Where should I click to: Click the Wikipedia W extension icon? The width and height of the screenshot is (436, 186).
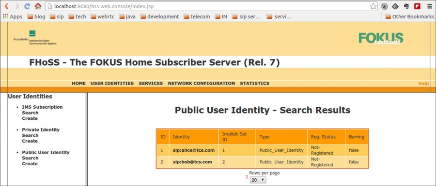pos(384,6)
